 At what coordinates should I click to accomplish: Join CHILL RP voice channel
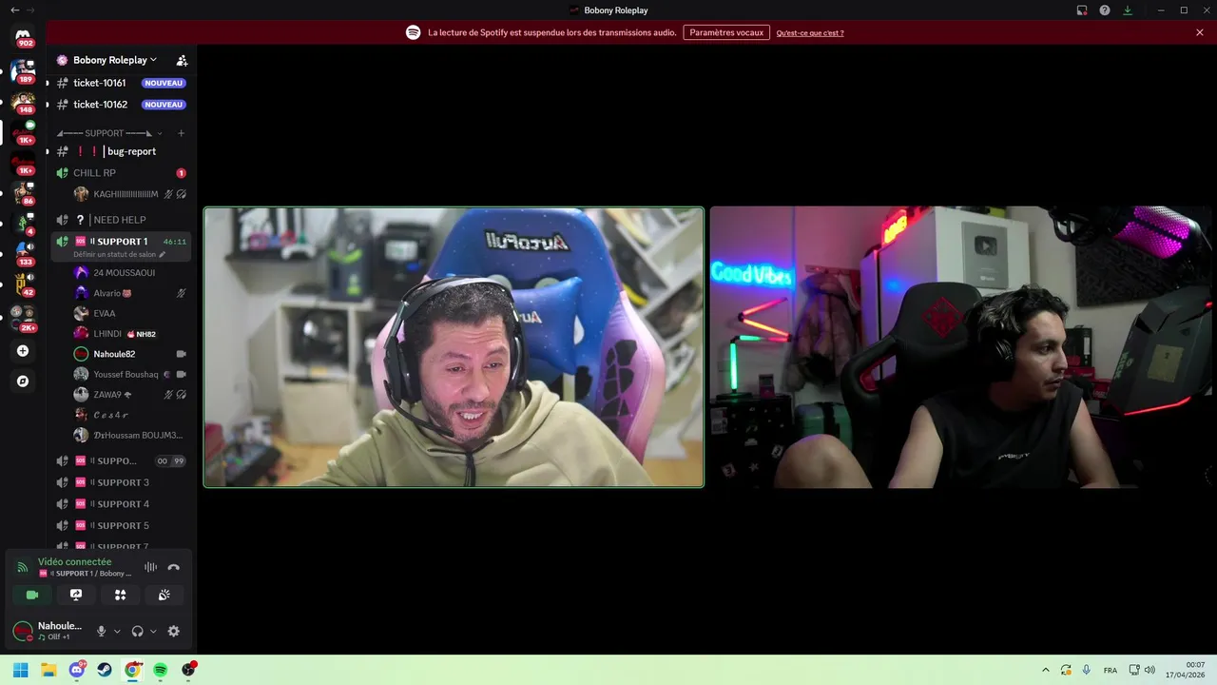121,173
